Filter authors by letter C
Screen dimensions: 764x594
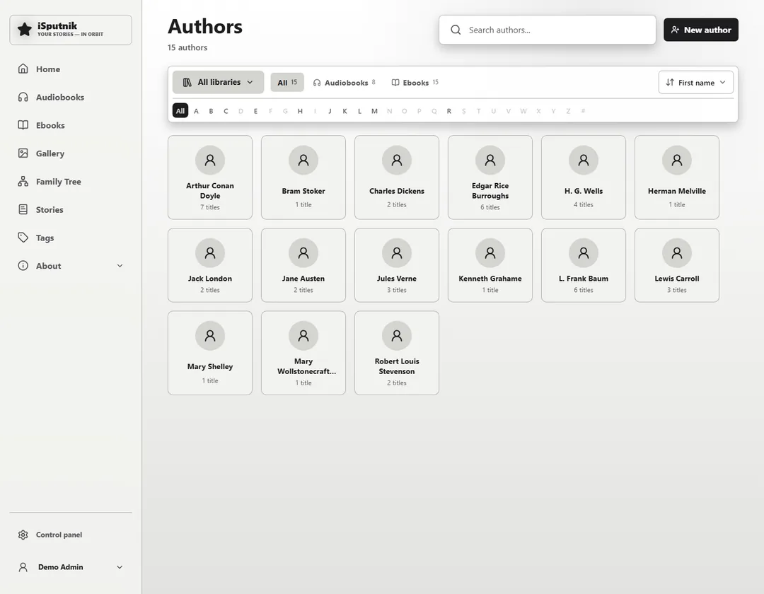pyautogui.click(x=226, y=111)
